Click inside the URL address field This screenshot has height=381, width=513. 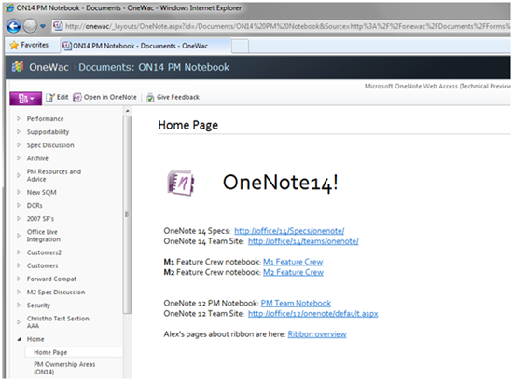[x=282, y=26]
